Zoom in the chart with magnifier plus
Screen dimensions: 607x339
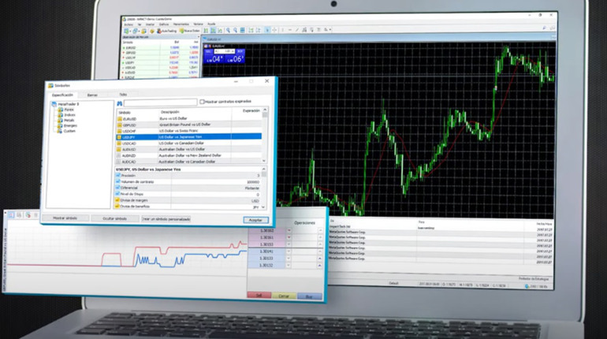click(x=228, y=30)
